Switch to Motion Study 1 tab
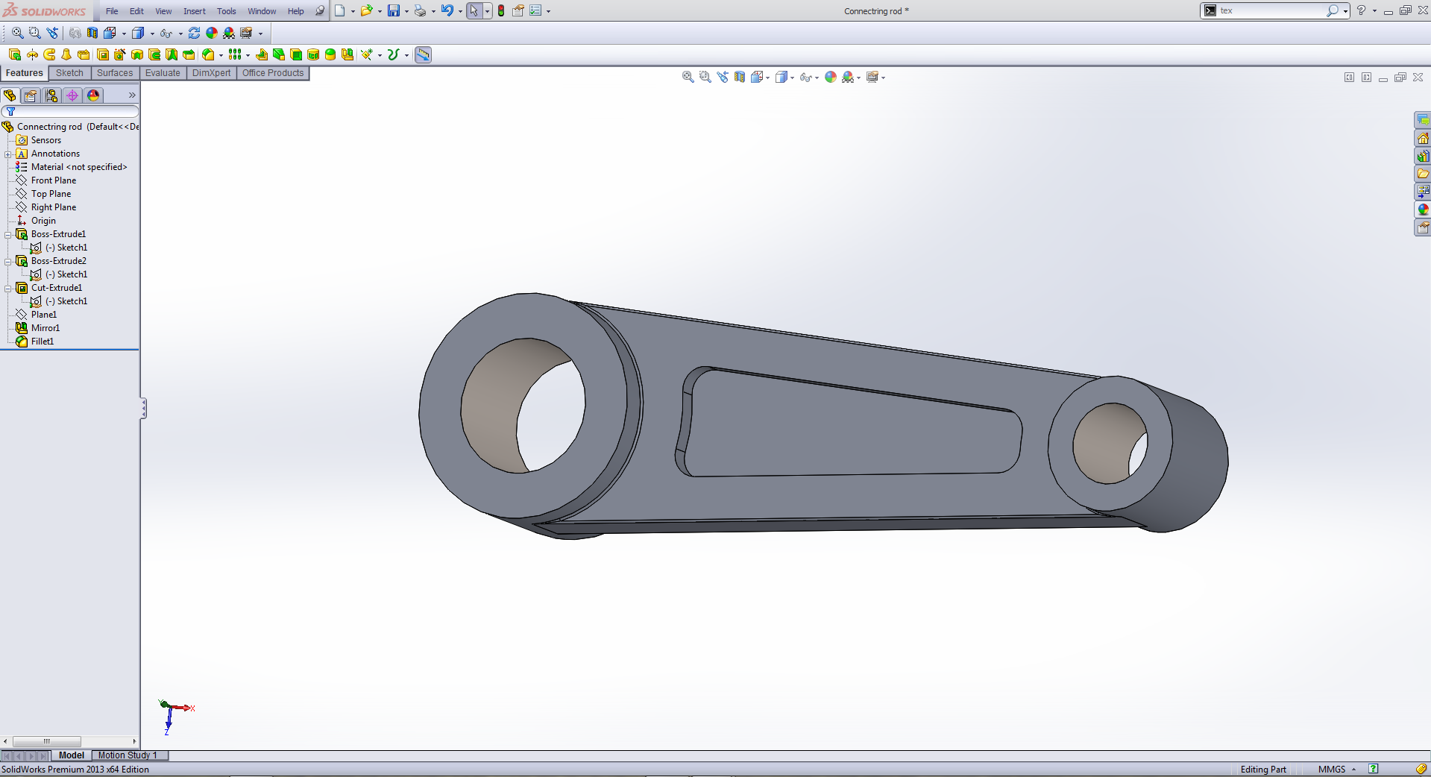The width and height of the screenshot is (1431, 777). [x=127, y=755]
